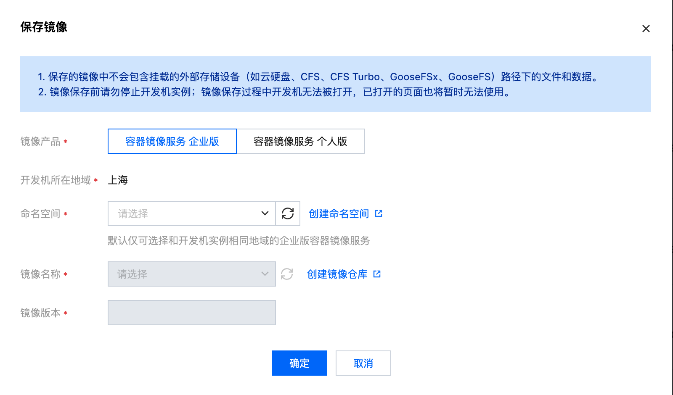Select 容器镜像服务 个人版 option
This screenshot has height=395, width=673.
[x=300, y=141]
